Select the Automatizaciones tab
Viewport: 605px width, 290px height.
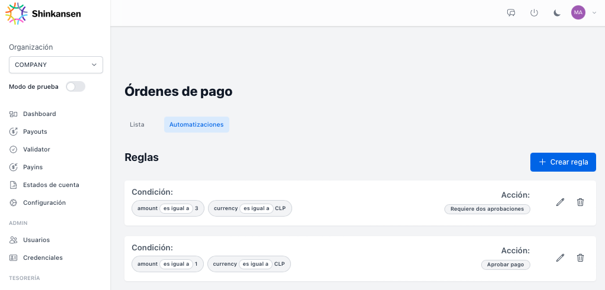tap(196, 125)
